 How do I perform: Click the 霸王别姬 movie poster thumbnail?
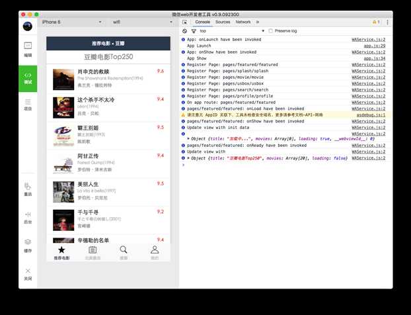click(x=63, y=136)
